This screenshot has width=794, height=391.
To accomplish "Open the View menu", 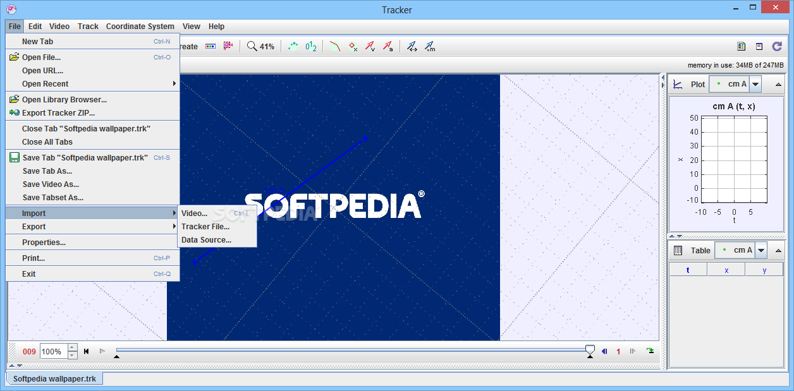I will pyautogui.click(x=191, y=26).
